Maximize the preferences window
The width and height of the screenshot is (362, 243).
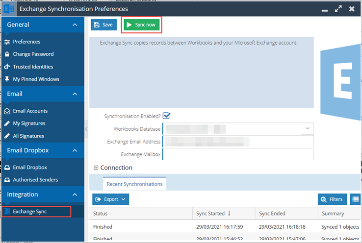coord(338,9)
